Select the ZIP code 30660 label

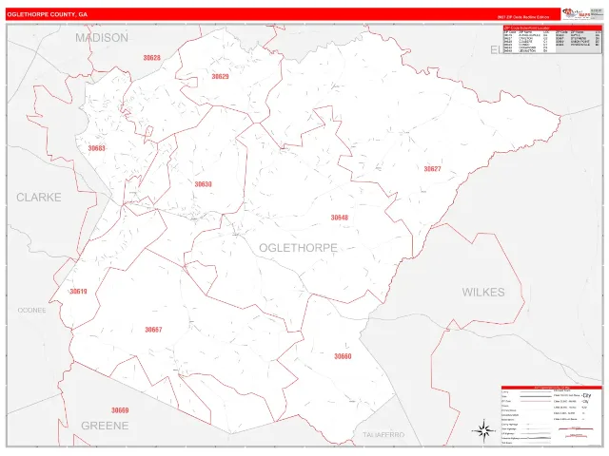[x=343, y=356]
